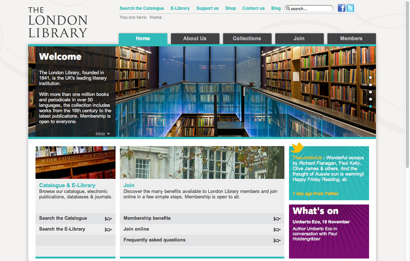Click the arrow icon beside Membership benefits
Viewport: 410px width, 261px height.
point(277,219)
